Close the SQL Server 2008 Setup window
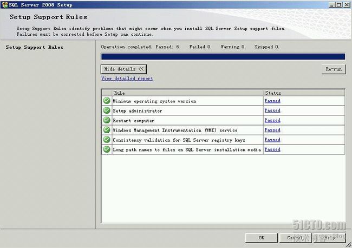The width and height of the screenshot is (352, 248). tap(347, 5)
